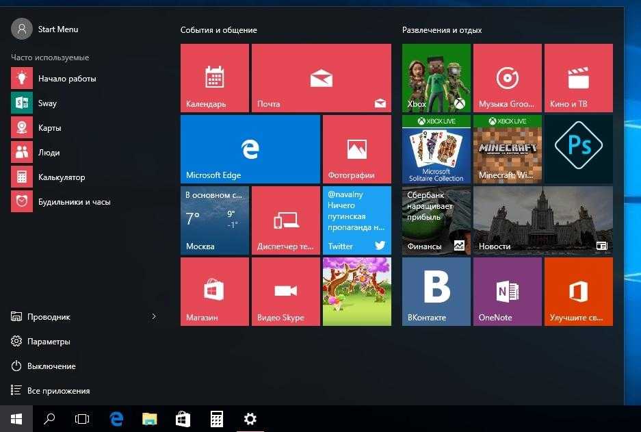Launch the Microsoft Edge tile

point(250,149)
